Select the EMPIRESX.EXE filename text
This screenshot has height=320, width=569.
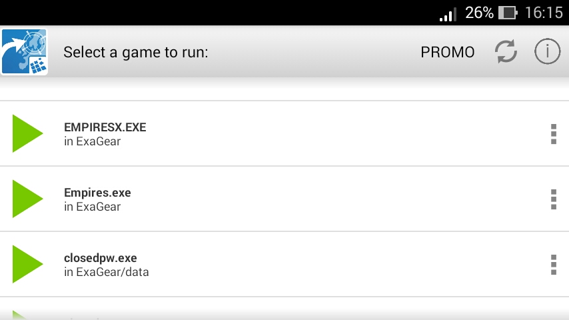click(105, 127)
